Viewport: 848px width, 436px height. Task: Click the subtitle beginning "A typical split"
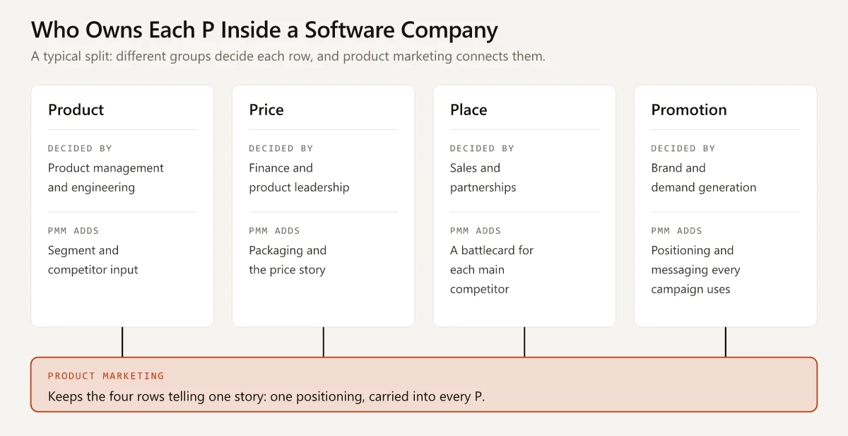[288, 57]
